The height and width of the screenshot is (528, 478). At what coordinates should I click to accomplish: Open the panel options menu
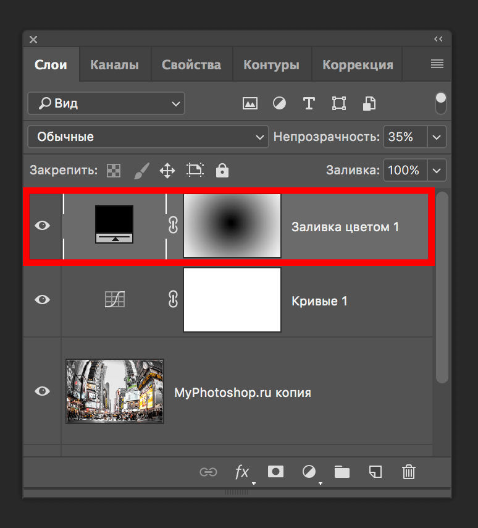pos(437,64)
